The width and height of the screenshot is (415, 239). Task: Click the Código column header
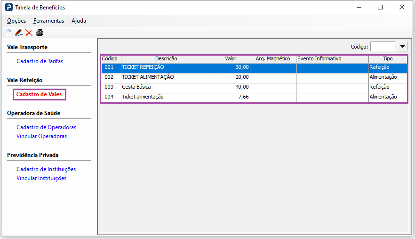click(111, 58)
